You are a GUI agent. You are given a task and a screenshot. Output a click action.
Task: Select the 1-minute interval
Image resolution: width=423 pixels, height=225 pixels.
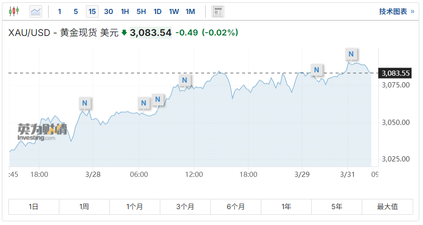[59, 11]
